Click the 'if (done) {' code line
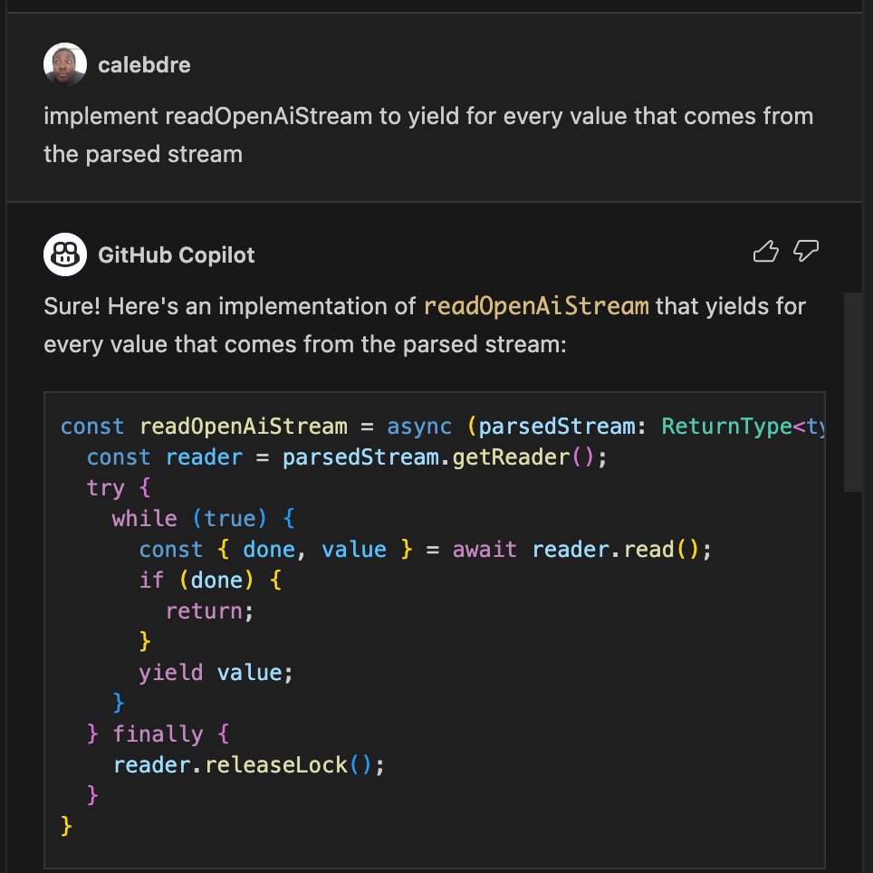 [210, 580]
